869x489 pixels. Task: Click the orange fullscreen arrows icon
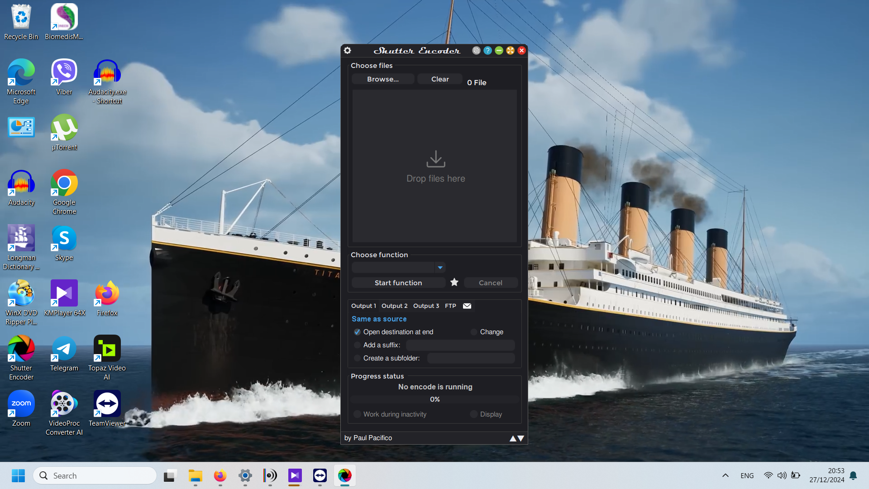pos(510,50)
